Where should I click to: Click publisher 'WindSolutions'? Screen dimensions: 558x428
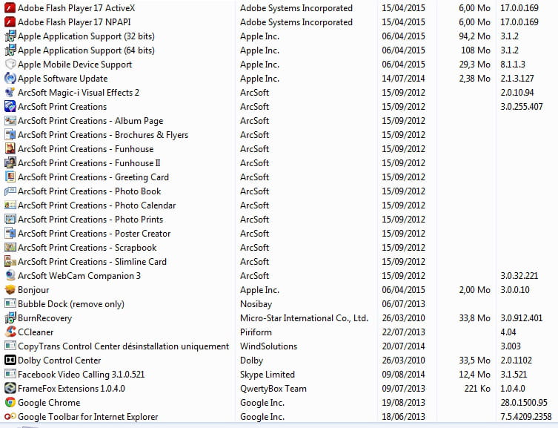(269, 346)
